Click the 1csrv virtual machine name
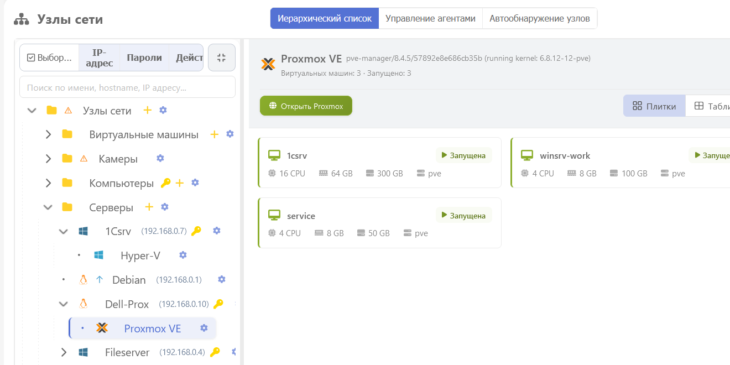This screenshot has width=730, height=365. coord(297,156)
